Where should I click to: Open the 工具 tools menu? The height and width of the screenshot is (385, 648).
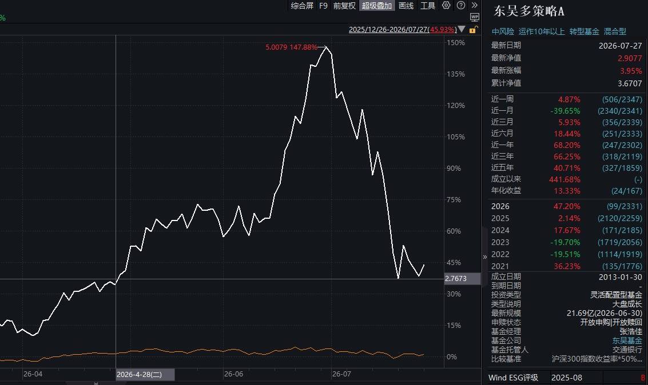pos(428,6)
